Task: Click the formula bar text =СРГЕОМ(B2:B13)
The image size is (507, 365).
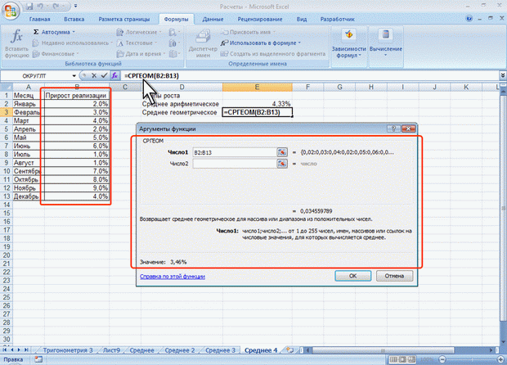Action: (x=151, y=76)
